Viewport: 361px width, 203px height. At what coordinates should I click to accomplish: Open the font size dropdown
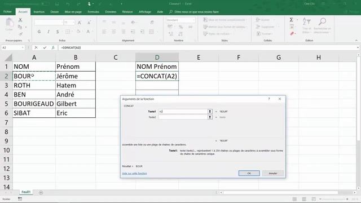tap(73, 23)
